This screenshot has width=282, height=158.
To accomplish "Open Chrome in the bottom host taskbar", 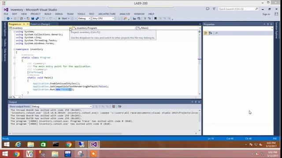I will 17,154.
